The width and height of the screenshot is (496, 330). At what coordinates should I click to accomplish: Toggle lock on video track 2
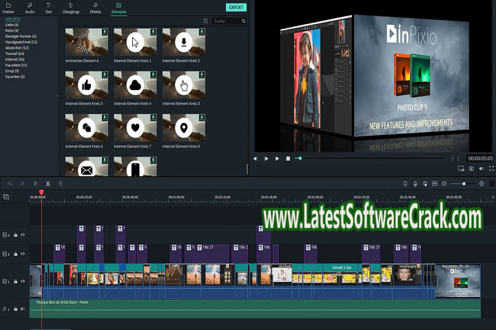pyautogui.click(x=15, y=254)
